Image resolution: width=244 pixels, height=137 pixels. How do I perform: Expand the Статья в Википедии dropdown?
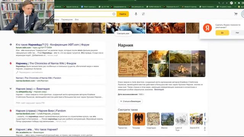130,101
